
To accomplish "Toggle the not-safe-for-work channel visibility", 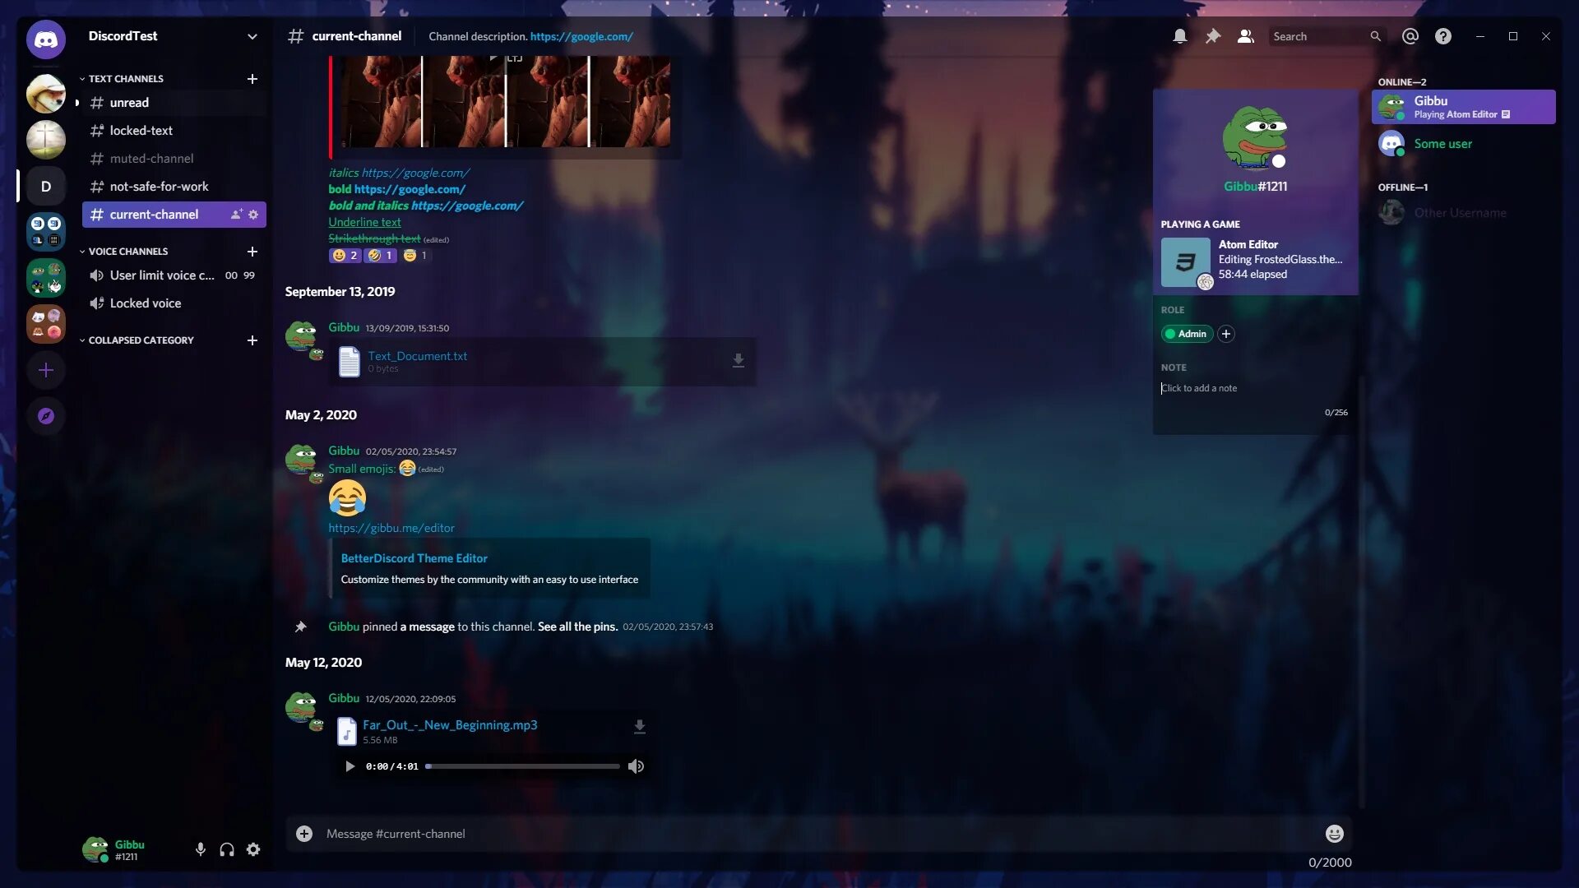I will (x=160, y=185).
